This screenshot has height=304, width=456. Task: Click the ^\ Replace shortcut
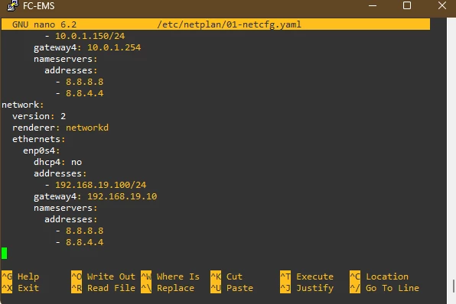click(x=168, y=288)
